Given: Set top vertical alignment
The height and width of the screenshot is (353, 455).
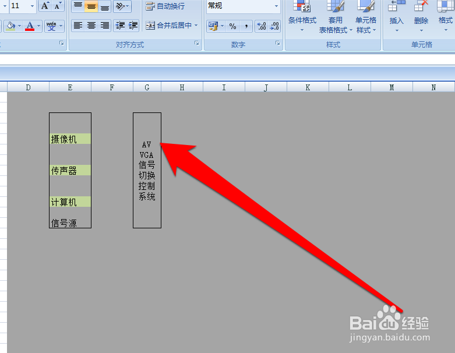Looking at the screenshot, I should (x=77, y=6).
